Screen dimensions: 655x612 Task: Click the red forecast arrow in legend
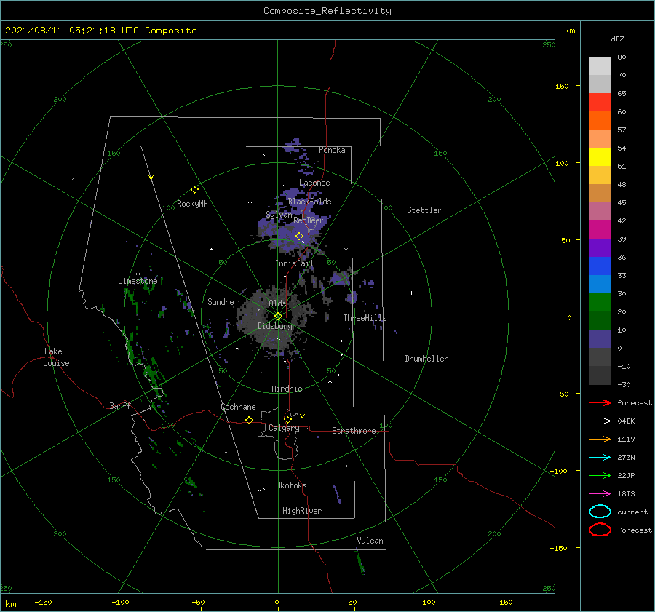(x=600, y=402)
